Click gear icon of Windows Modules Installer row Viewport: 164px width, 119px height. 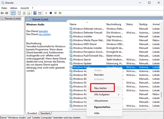point(71,48)
